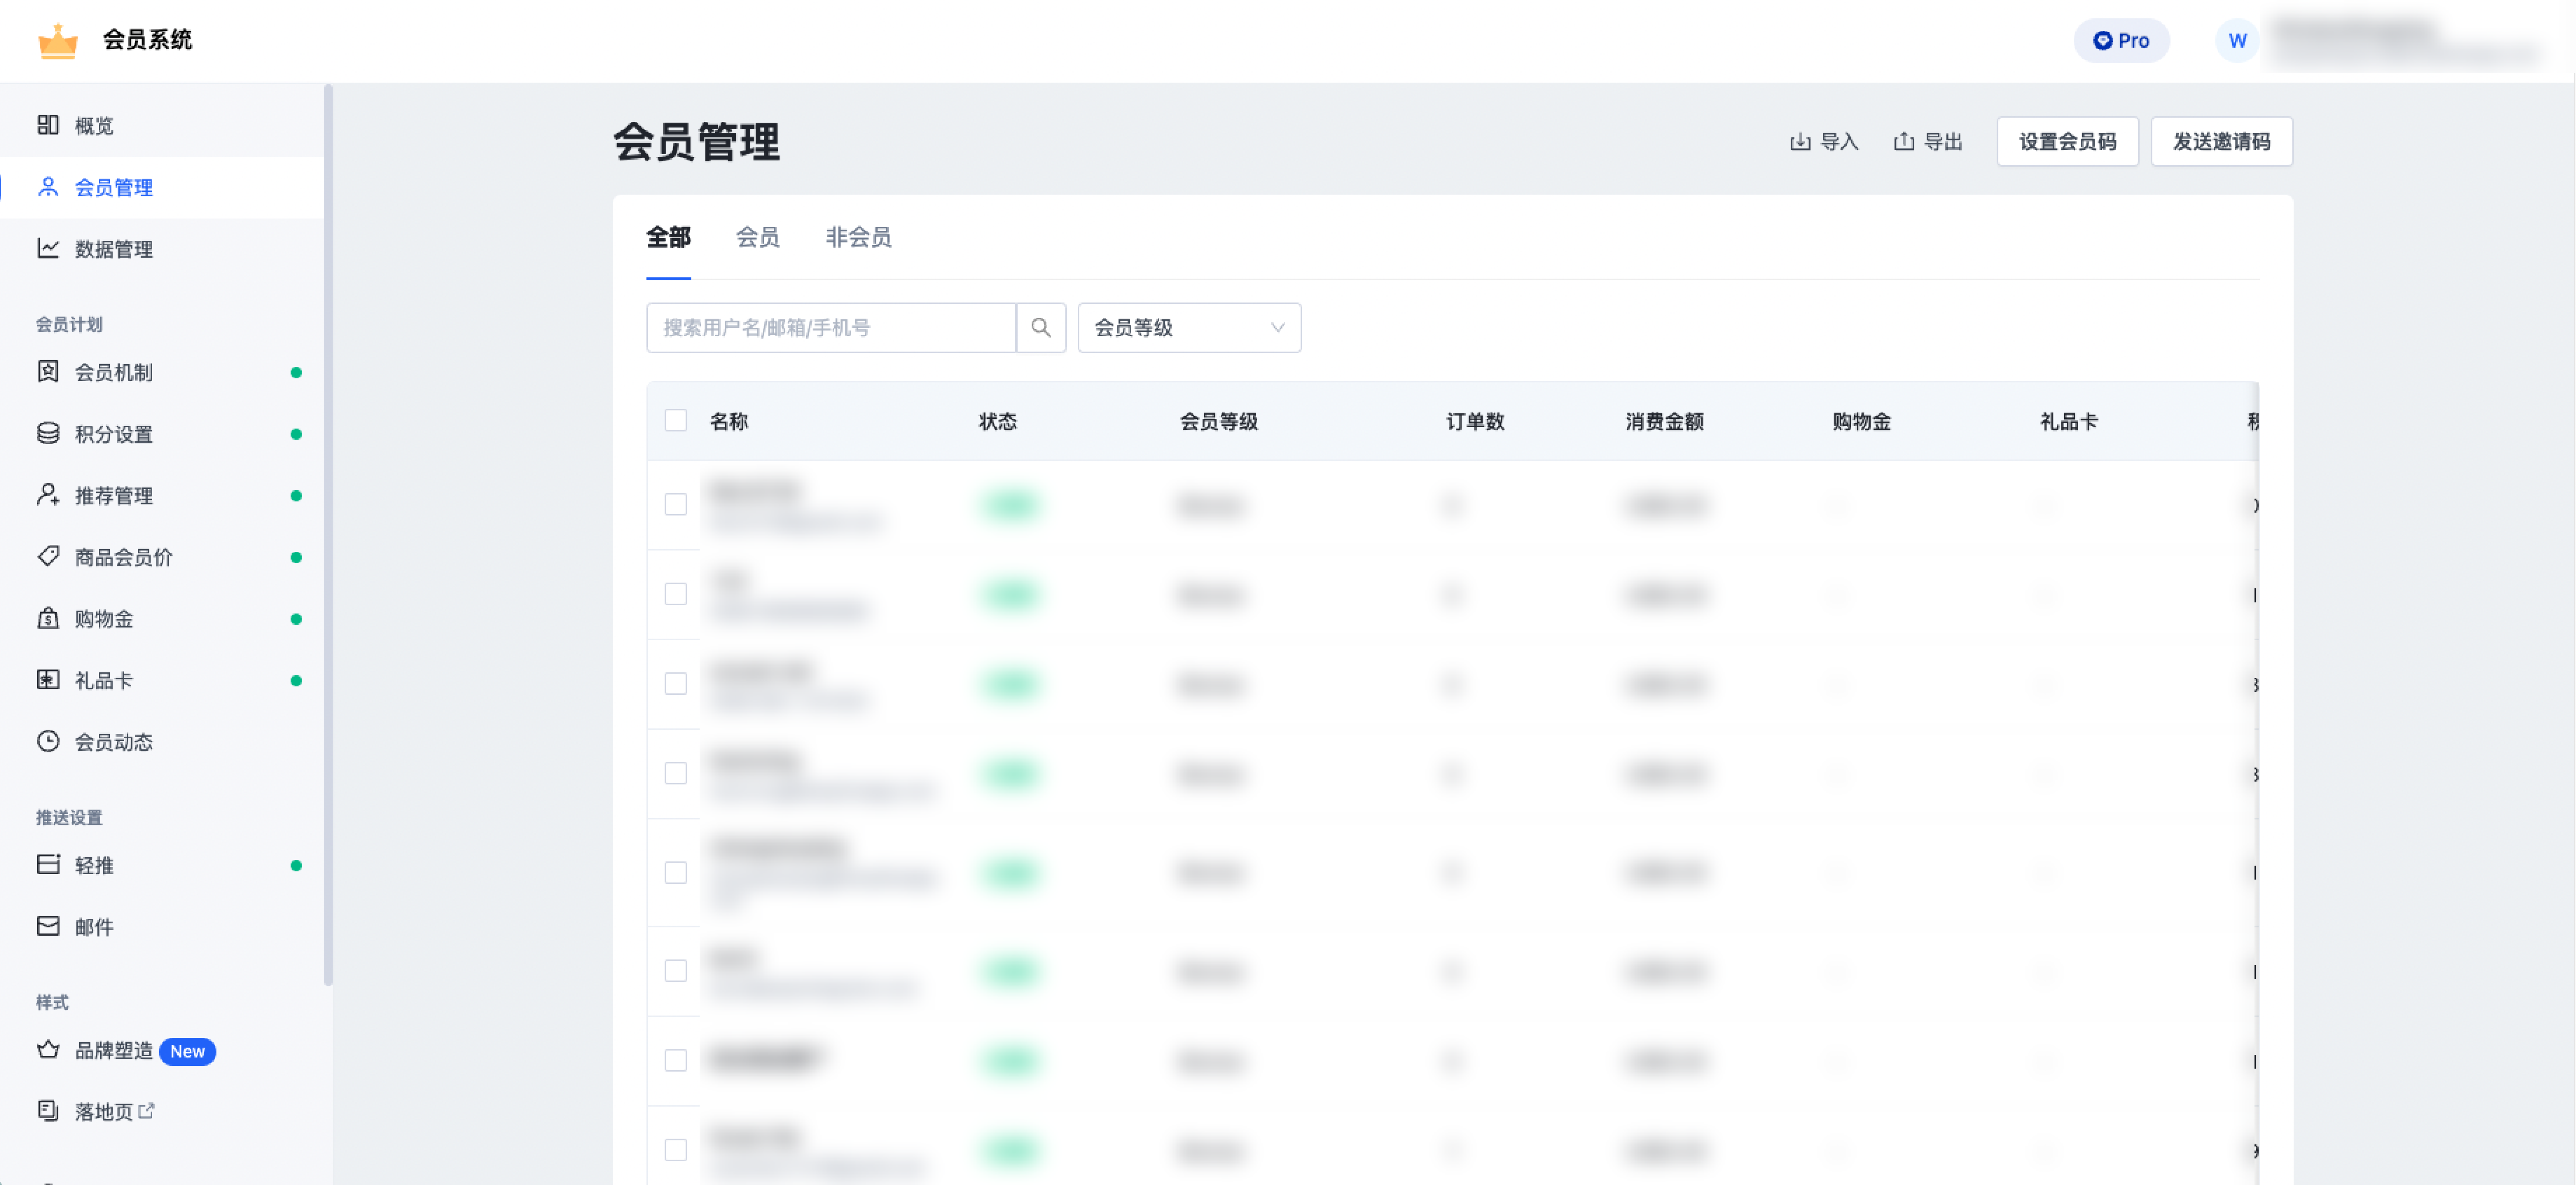2576x1185 pixels.
Task: Open 购物金 bag icon in sidebar
Action: click(x=48, y=618)
